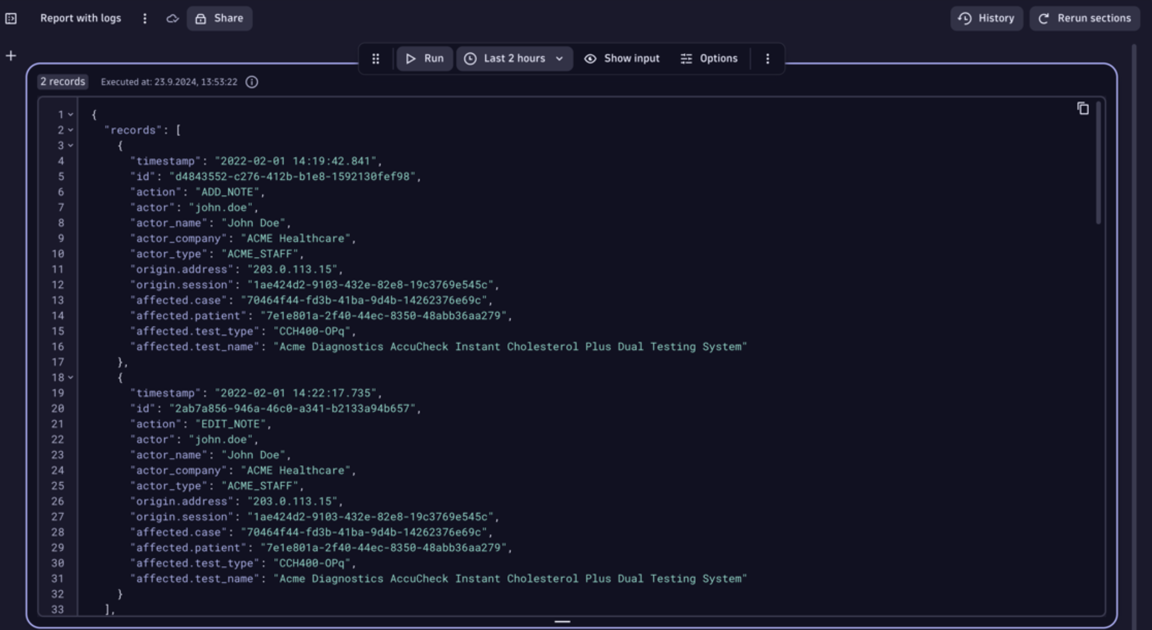Open the section more options menu
1152x630 pixels.
(767, 59)
